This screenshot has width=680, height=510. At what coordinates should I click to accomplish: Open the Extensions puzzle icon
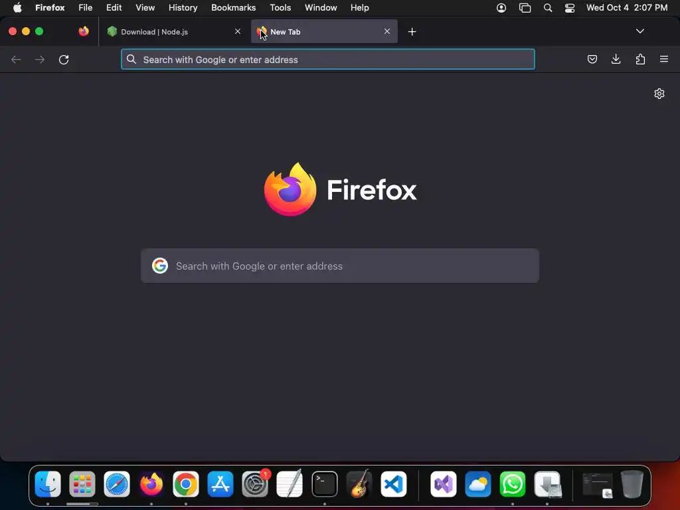coord(640,59)
